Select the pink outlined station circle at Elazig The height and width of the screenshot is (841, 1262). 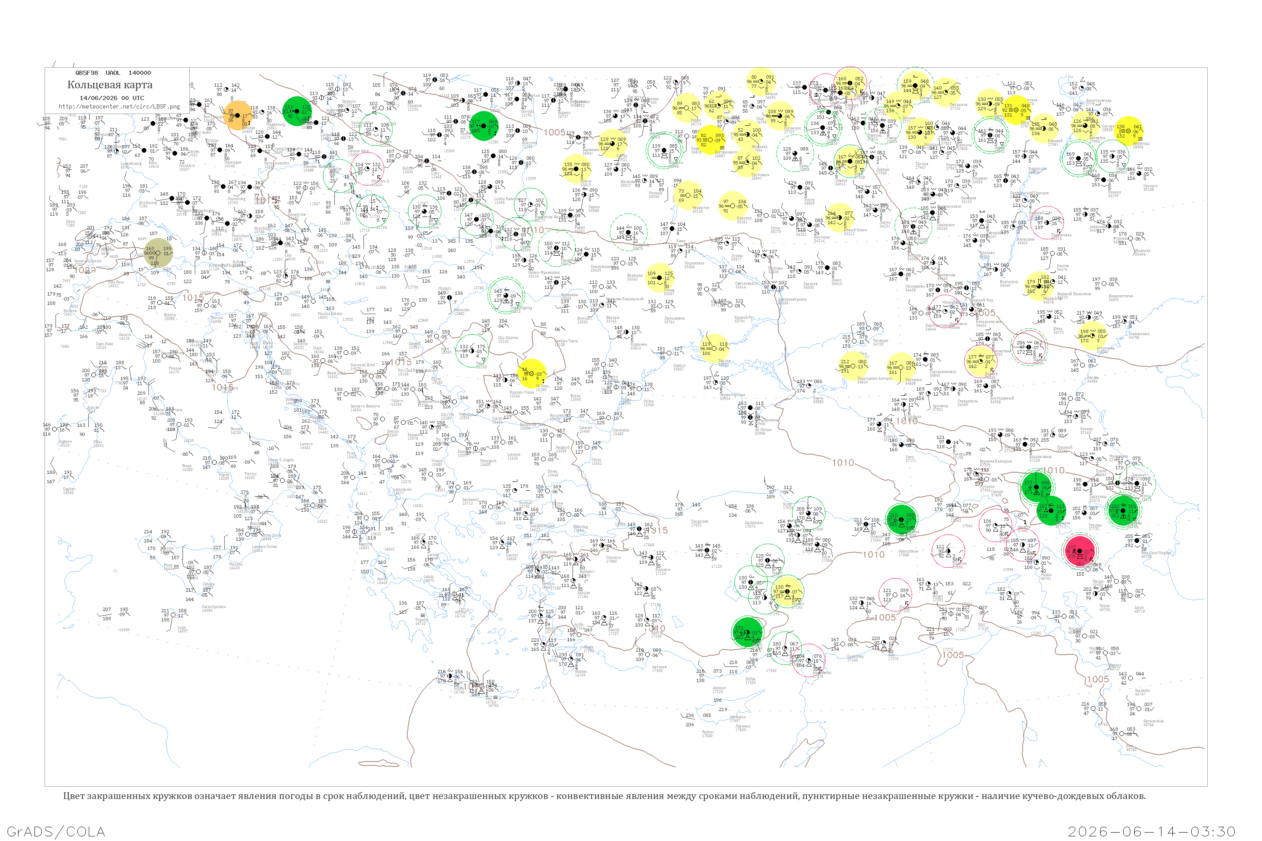coord(895,595)
